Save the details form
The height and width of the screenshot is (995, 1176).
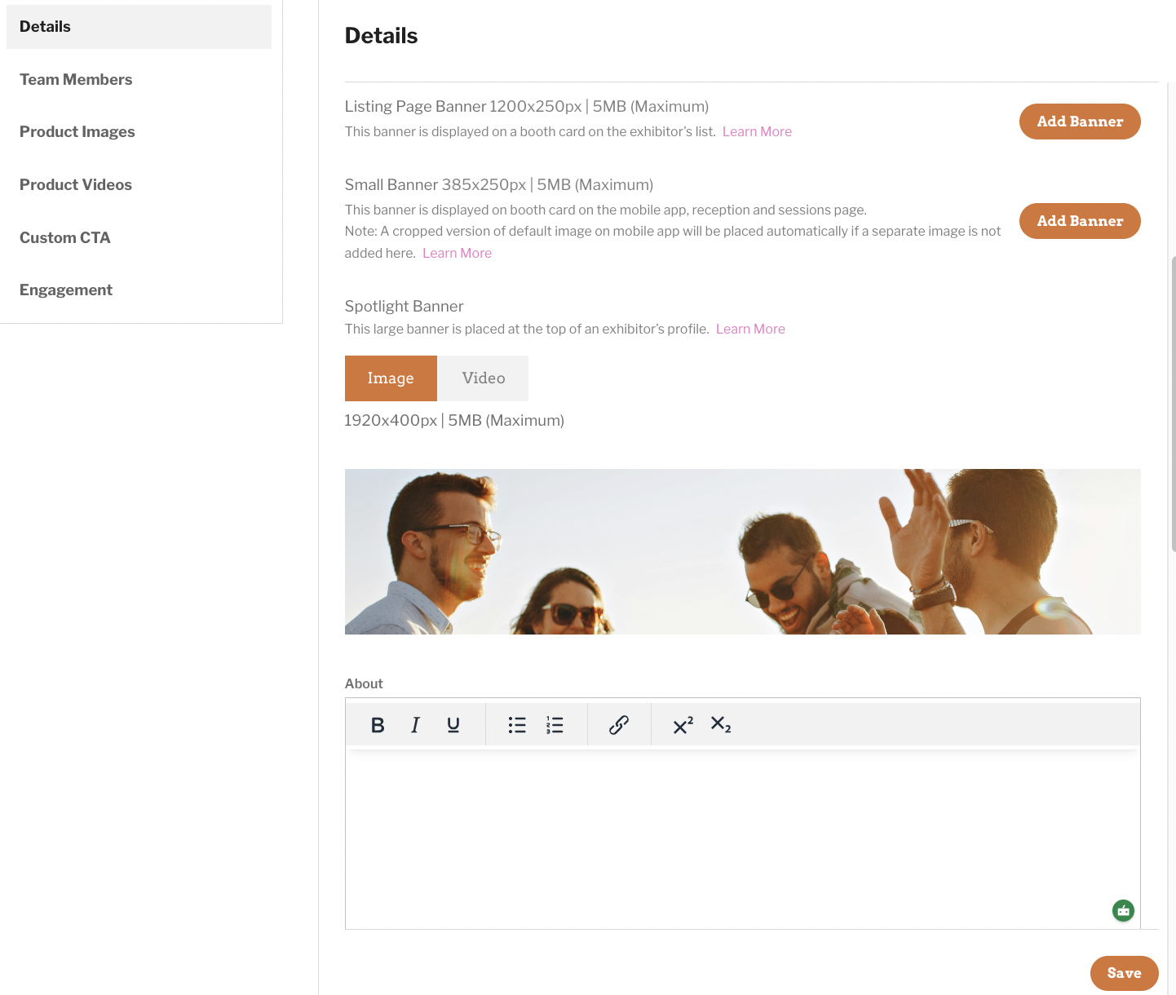(x=1124, y=973)
